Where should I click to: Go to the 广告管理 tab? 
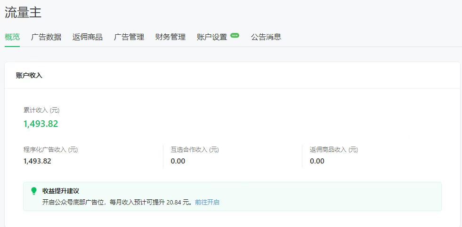click(129, 37)
